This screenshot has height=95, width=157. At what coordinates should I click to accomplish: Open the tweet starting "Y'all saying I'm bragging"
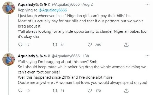(83, 72)
